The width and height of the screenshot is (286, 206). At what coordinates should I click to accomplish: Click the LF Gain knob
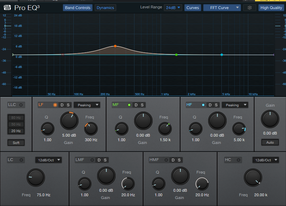click(69, 121)
